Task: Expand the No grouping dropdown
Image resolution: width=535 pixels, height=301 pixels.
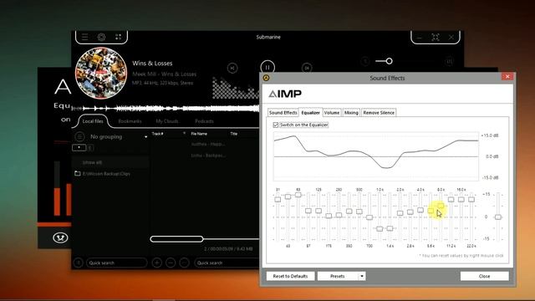Action: [145, 137]
